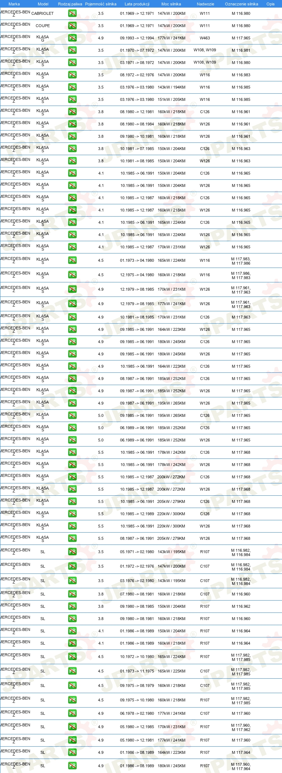Click fuel icon in SL row 09.1980 -> 08.1981
Image resolution: width=282 pixels, height=773 pixels.
coord(72,619)
